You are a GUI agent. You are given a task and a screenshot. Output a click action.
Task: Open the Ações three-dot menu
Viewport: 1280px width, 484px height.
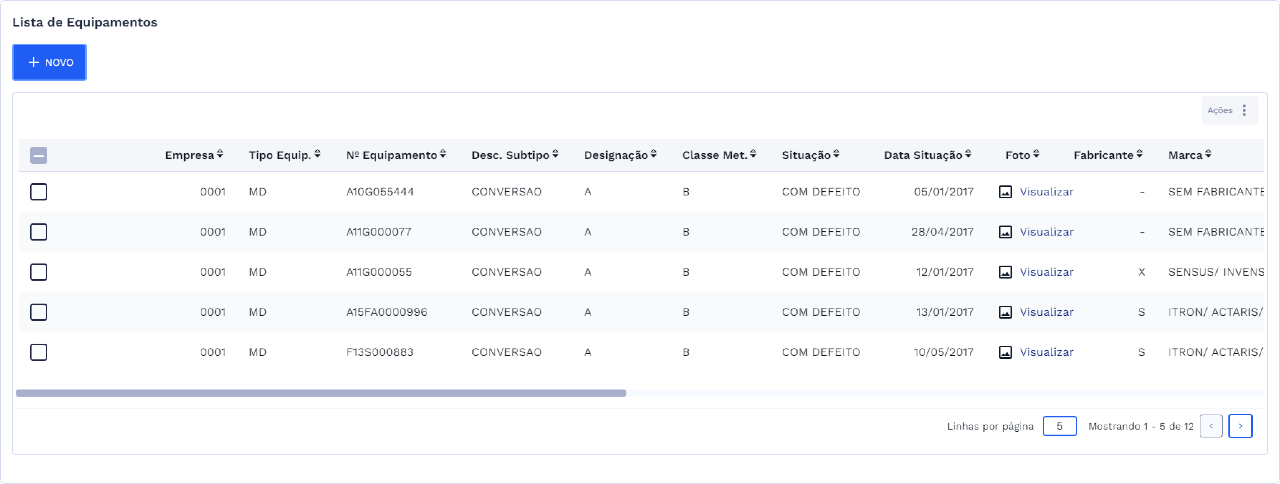[1244, 110]
